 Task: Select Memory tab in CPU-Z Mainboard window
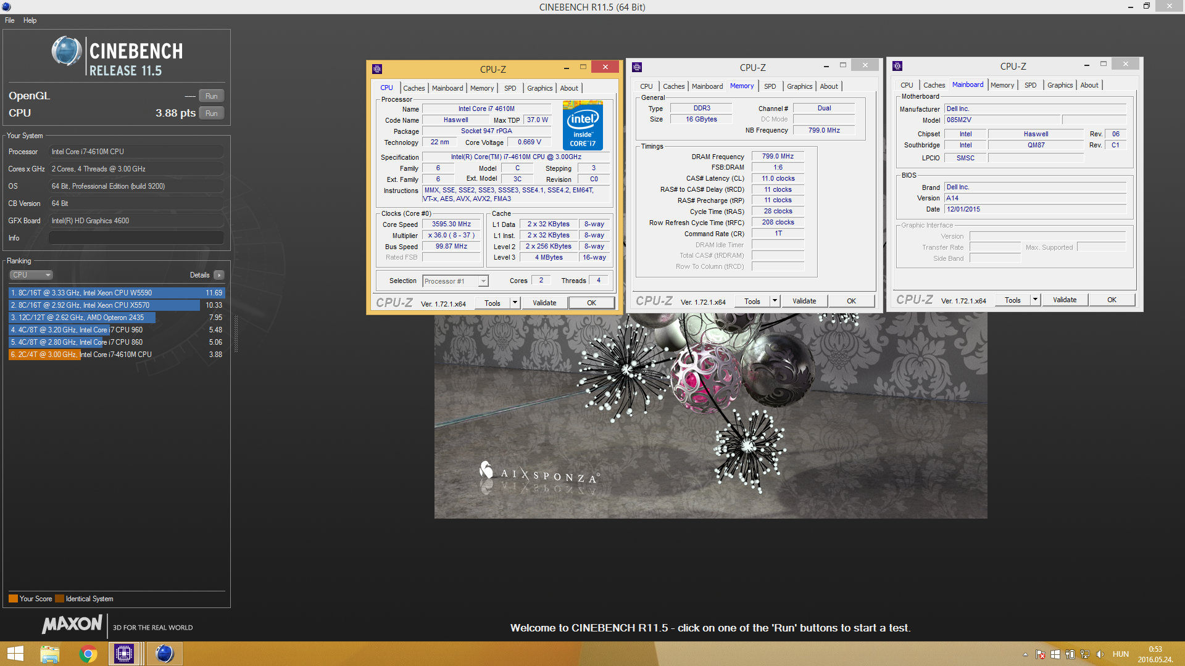(x=1002, y=85)
